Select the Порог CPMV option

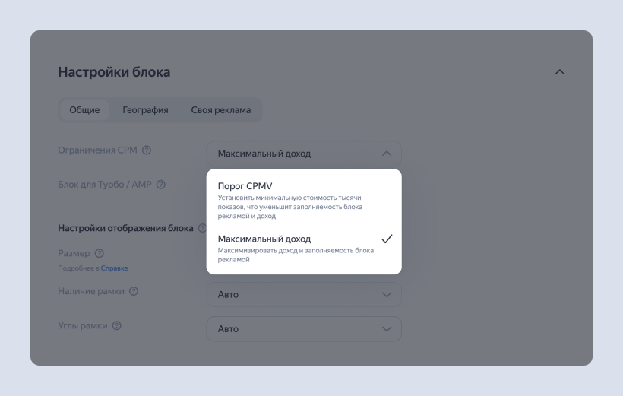tap(245, 186)
